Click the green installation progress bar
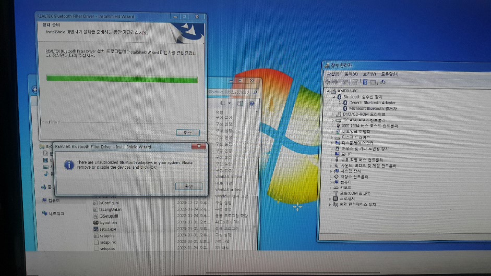Image resolution: width=491 pixels, height=276 pixels. tap(122, 79)
